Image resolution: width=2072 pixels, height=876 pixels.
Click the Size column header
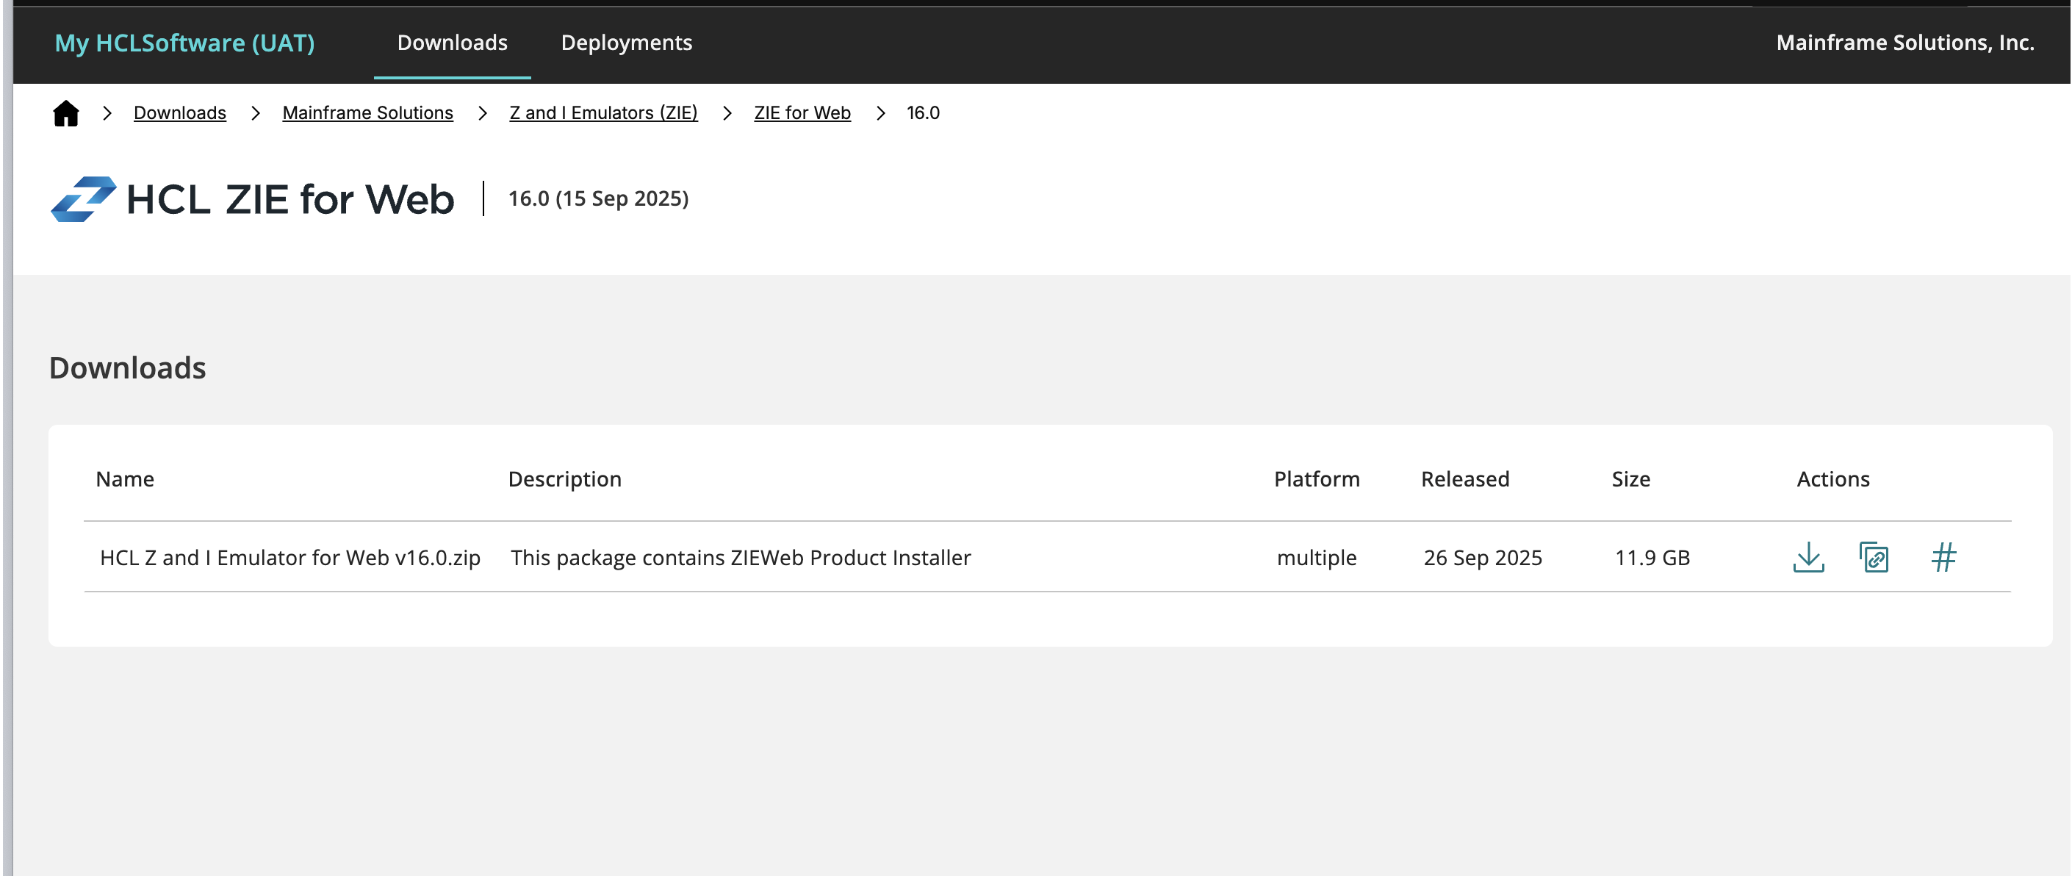coord(1630,479)
